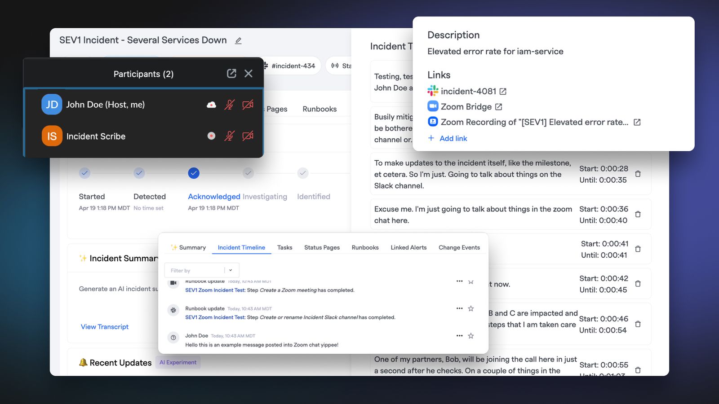Unmute Incident Scribe's microphone icon

click(x=230, y=136)
